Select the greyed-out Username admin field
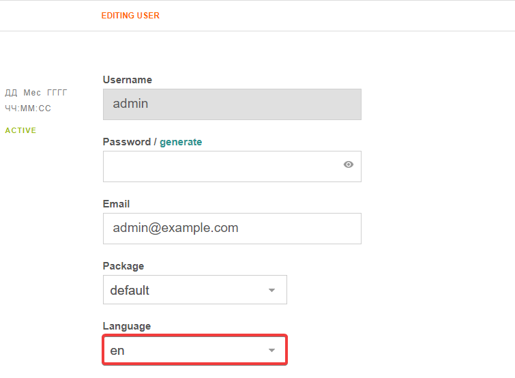The height and width of the screenshot is (378, 515). pos(232,104)
